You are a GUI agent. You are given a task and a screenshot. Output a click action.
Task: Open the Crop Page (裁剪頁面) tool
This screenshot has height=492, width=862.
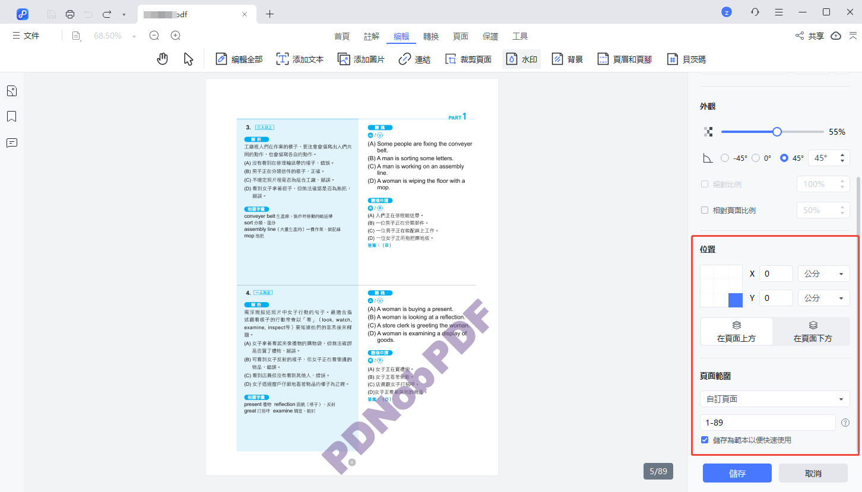468,59
